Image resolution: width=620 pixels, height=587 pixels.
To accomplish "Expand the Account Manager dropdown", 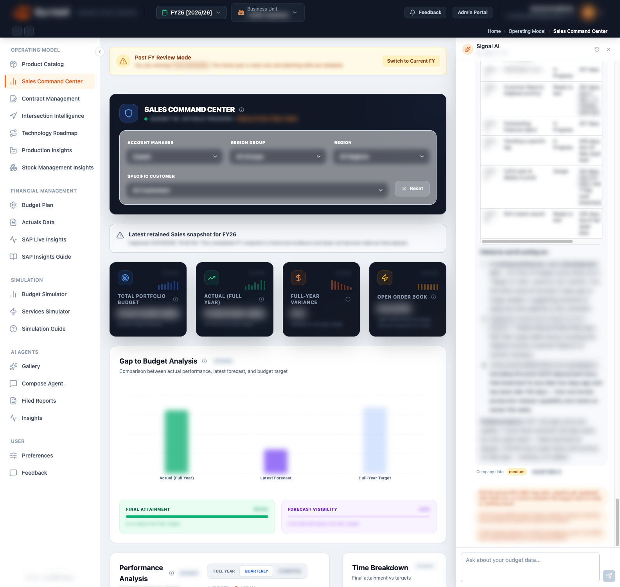I will click(x=175, y=157).
